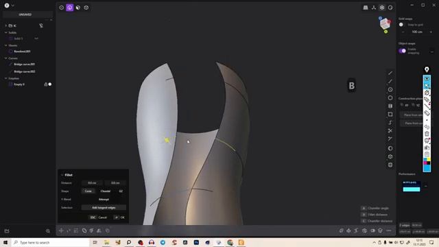
Task: Click the Move gizmo icon
Action: 61,231
